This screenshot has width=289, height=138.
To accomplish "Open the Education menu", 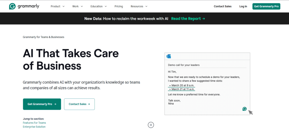I will tap(99, 6).
